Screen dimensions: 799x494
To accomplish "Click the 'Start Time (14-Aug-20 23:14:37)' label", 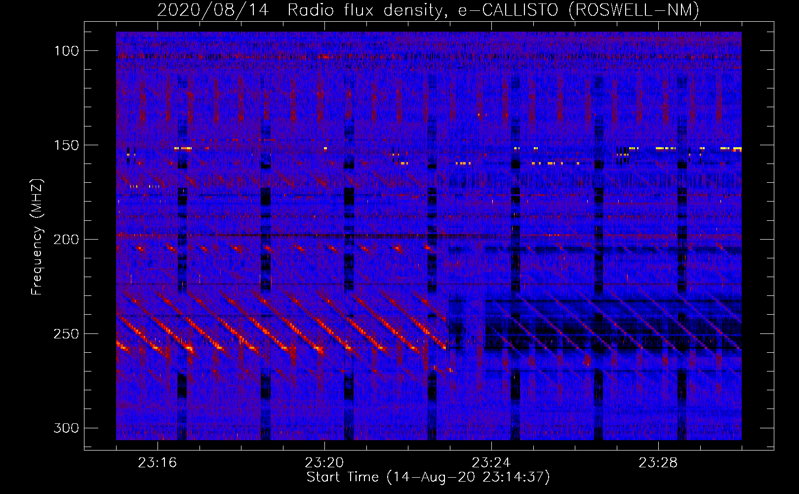I will pyautogui.click(x=428, y=477).
